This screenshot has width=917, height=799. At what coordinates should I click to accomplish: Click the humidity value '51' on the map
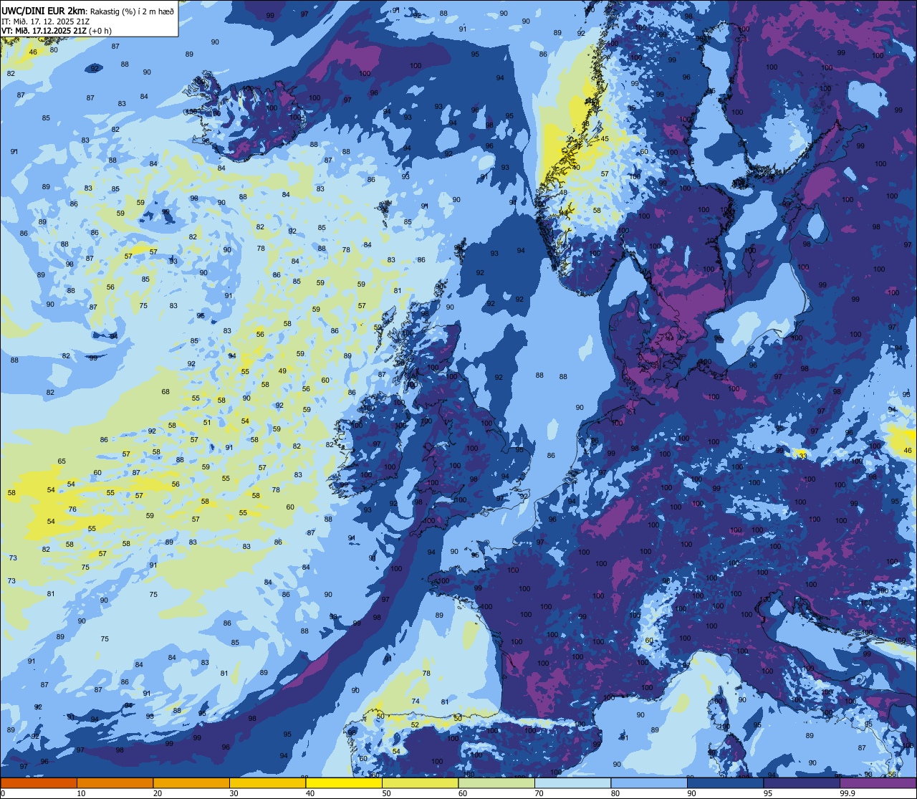pyautogui.click(x=207, y=423)
